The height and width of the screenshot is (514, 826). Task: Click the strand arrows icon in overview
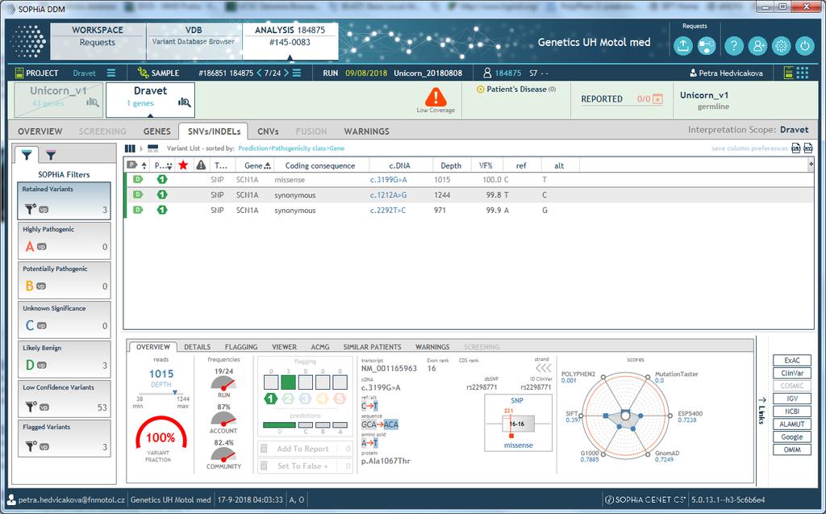click(x=543, y=367)
